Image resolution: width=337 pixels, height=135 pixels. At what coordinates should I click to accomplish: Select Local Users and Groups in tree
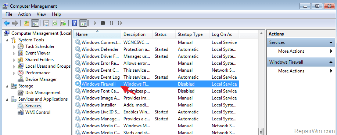tap(48, 66)
